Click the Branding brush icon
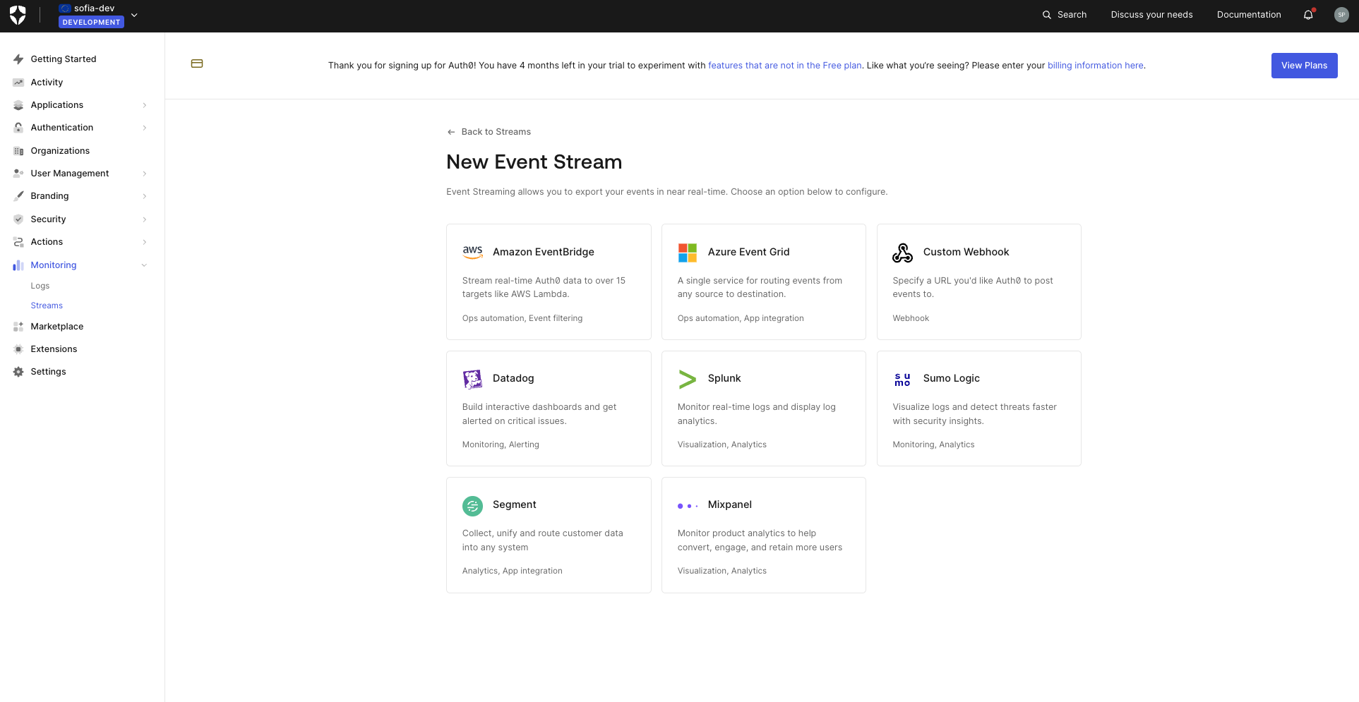Image resolution: width=1359 pixels, height=702 pixels. tap(18, 196)
